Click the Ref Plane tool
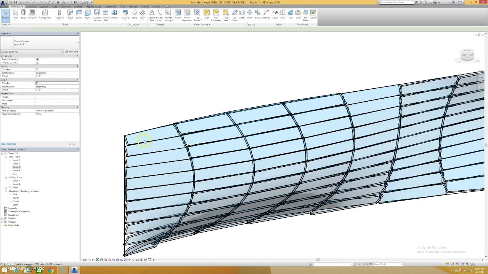Image resolution: width=488 pixels, height=274 pixels. click(x=305, y=15)
